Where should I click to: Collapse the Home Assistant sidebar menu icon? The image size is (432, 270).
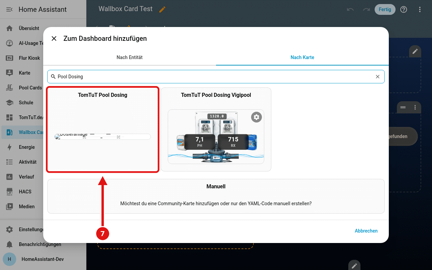pyautogui.click(x=9, y=9)
